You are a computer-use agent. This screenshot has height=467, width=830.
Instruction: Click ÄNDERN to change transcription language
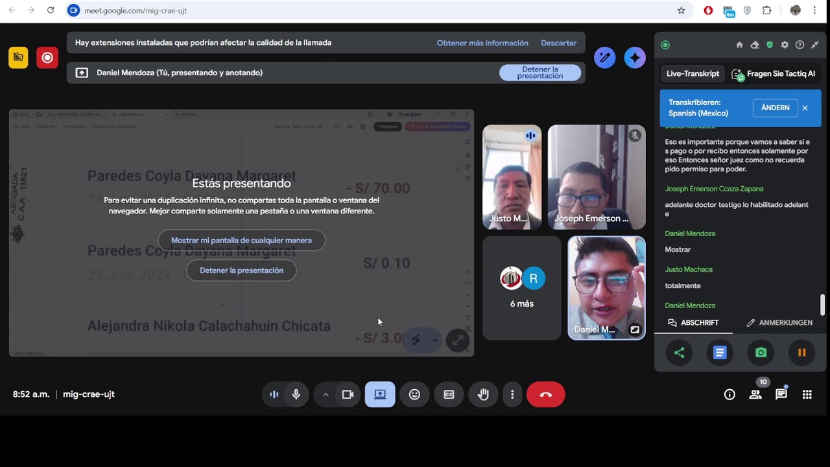(x=776, y=108)
